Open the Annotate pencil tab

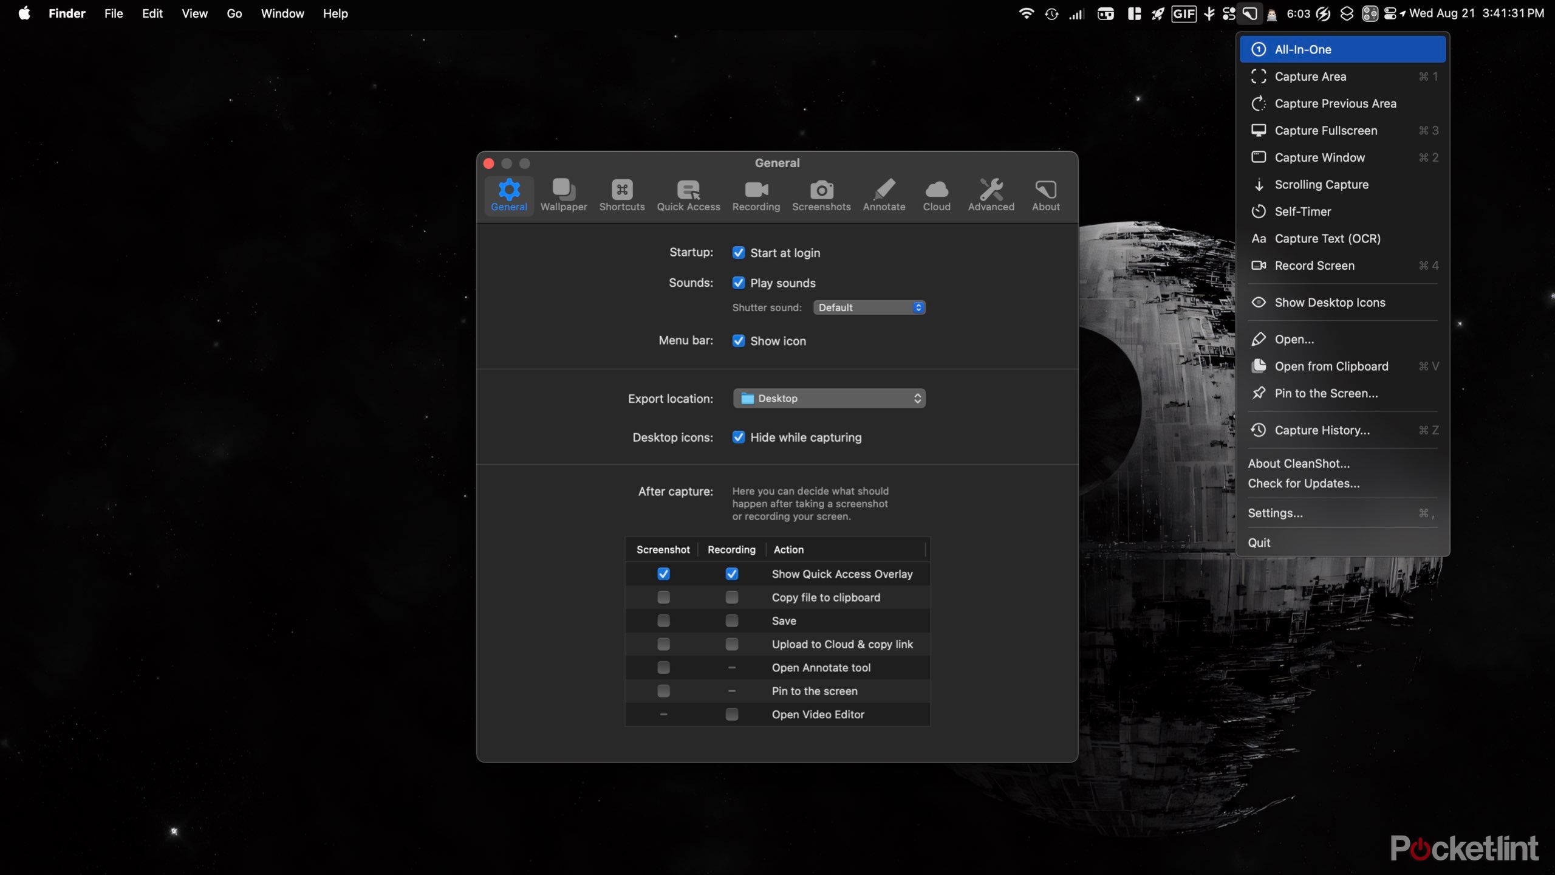pyautogui.click(x=884, y=195)
